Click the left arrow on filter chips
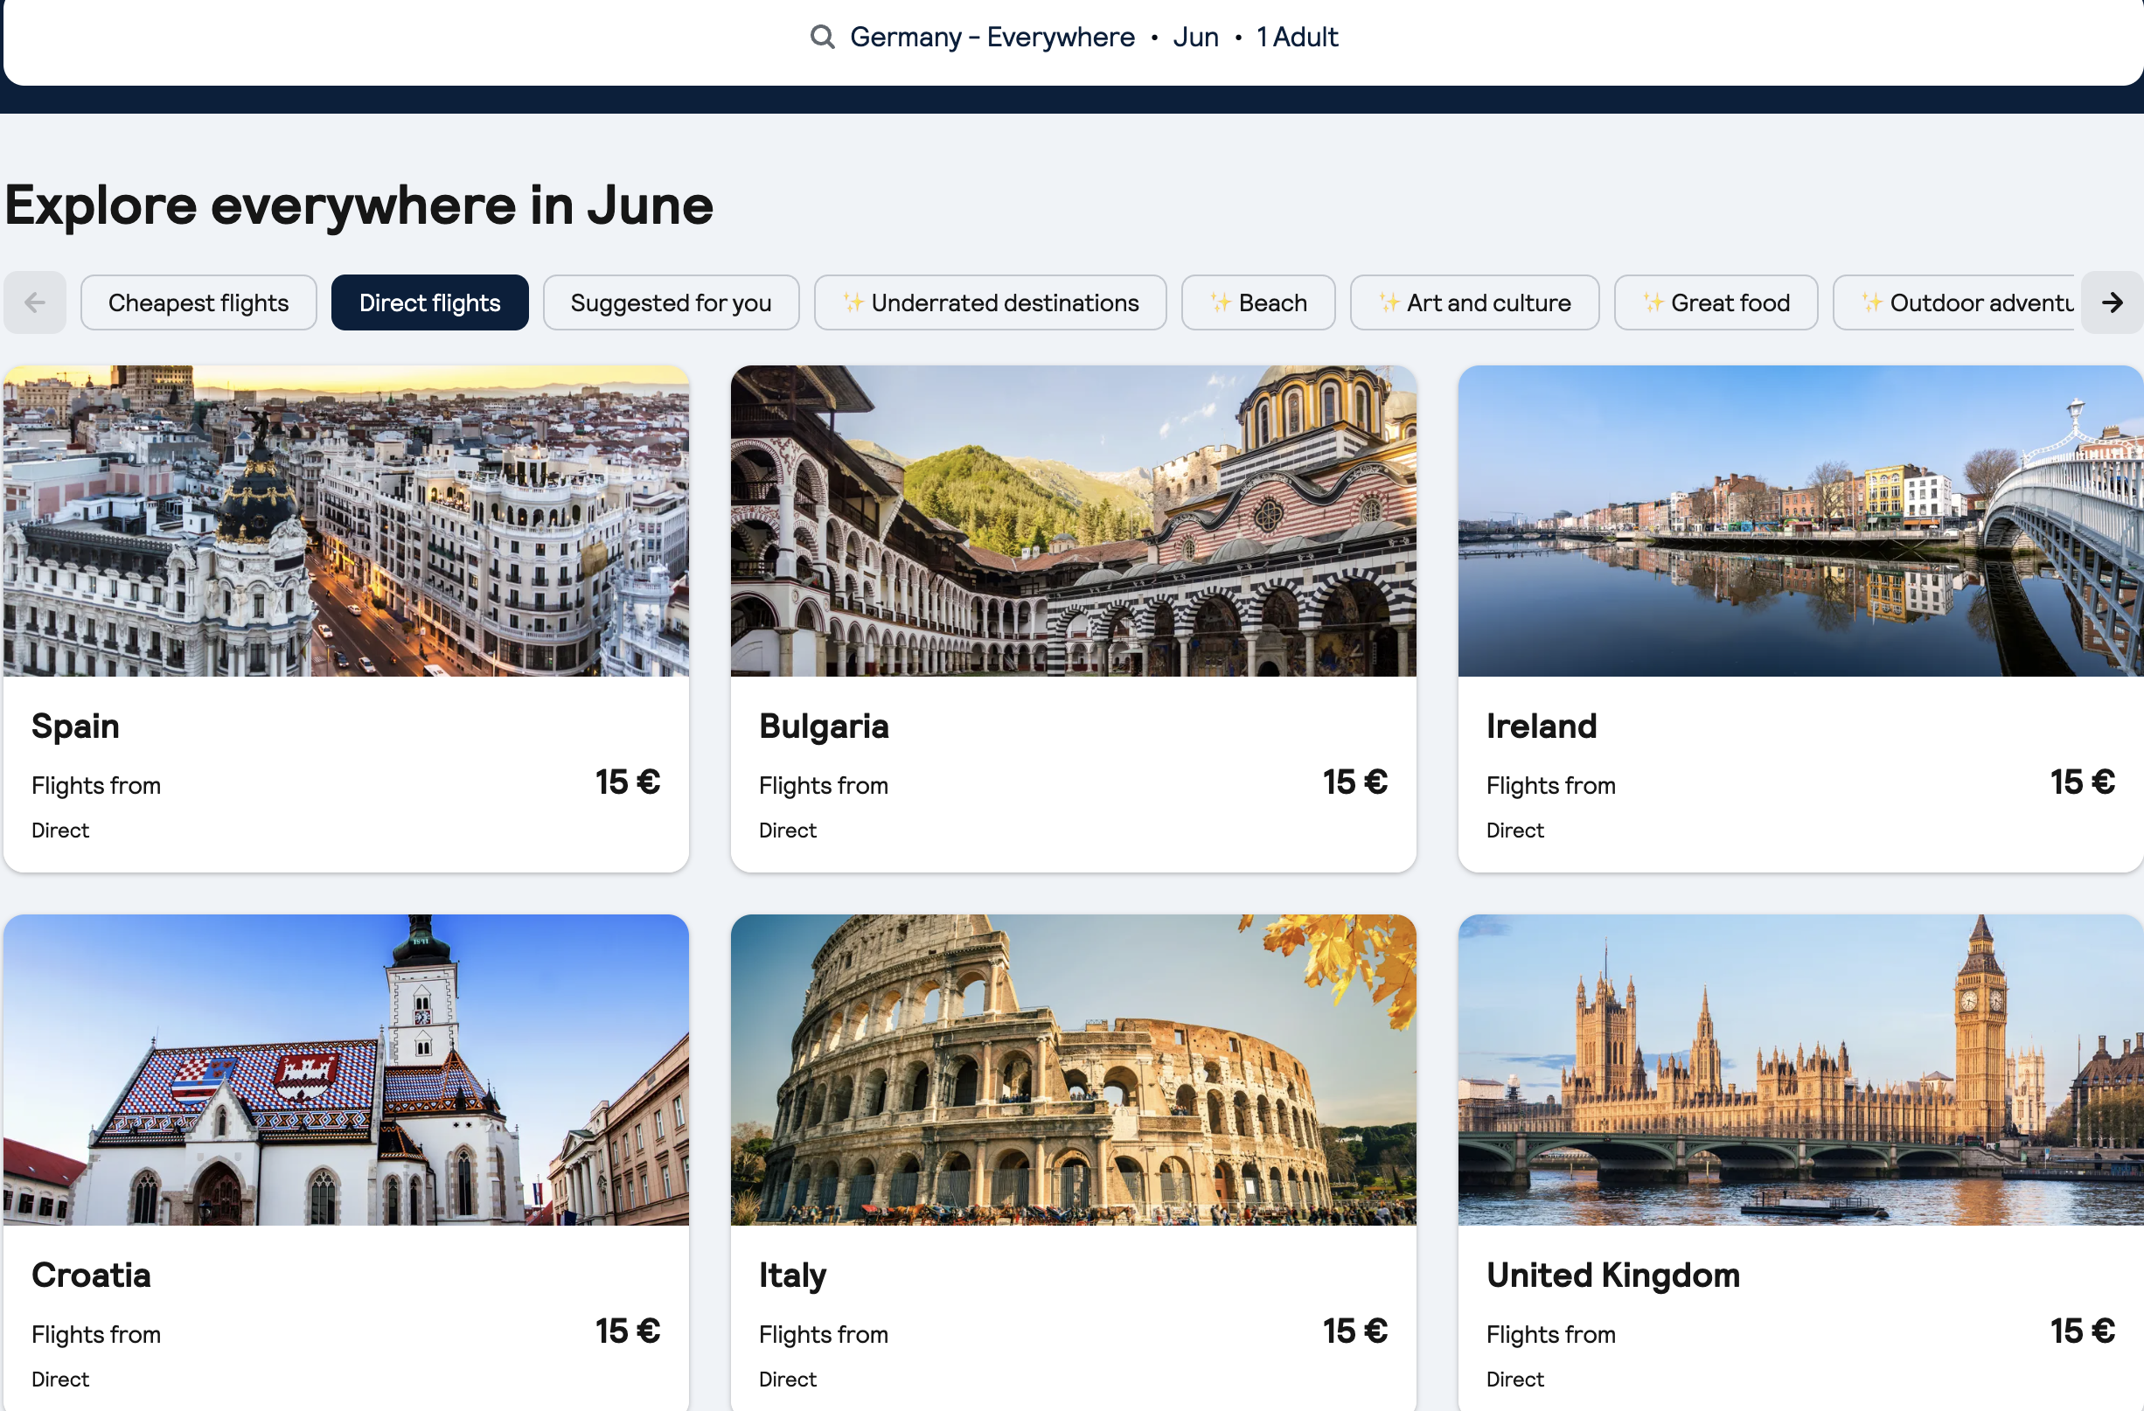Viewport: 2144px width, 1411px height. pyautogui.click(x=35, y=302)
